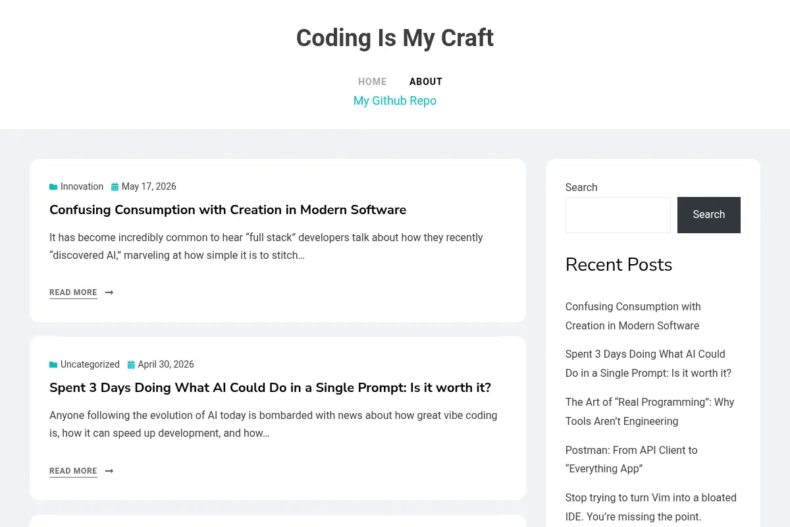The image size is (790, 527).
Task: Click the arrow icon after first READ MORE
Action: [109, 292]
